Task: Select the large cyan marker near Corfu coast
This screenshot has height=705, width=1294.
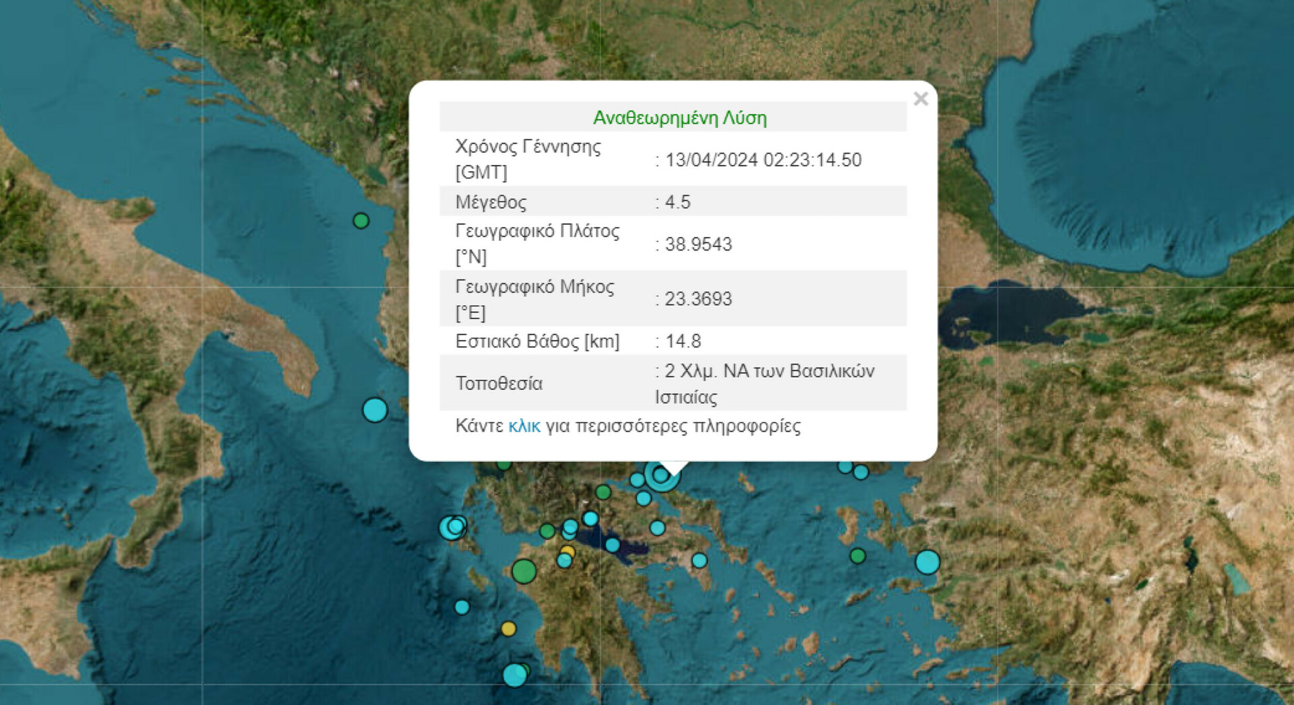Action: tap(375, 409)
